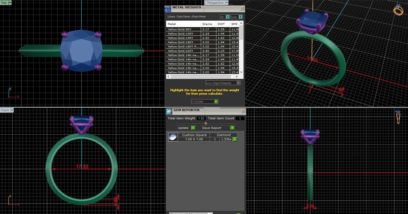Screen dimensions: 408x214
Task: Click the 3.50 grams cell
Action: click(209, 51)
